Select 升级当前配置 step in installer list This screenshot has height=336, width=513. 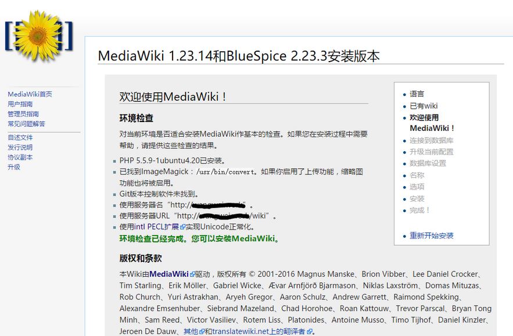tap(431, 152)
